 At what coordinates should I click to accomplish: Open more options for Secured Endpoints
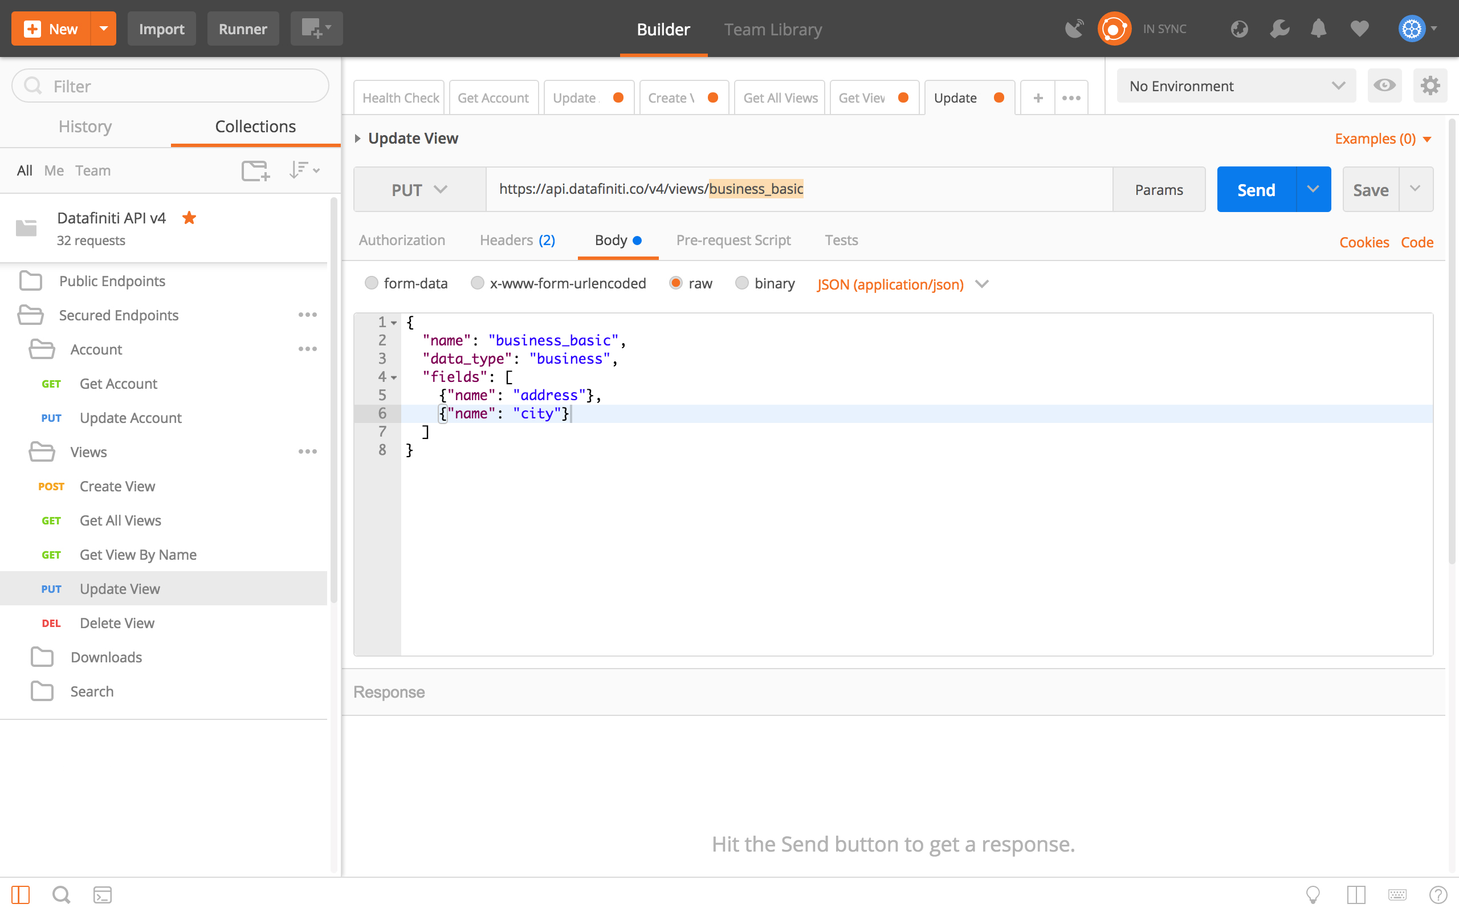pyautogui.click(x=308, y=315)
